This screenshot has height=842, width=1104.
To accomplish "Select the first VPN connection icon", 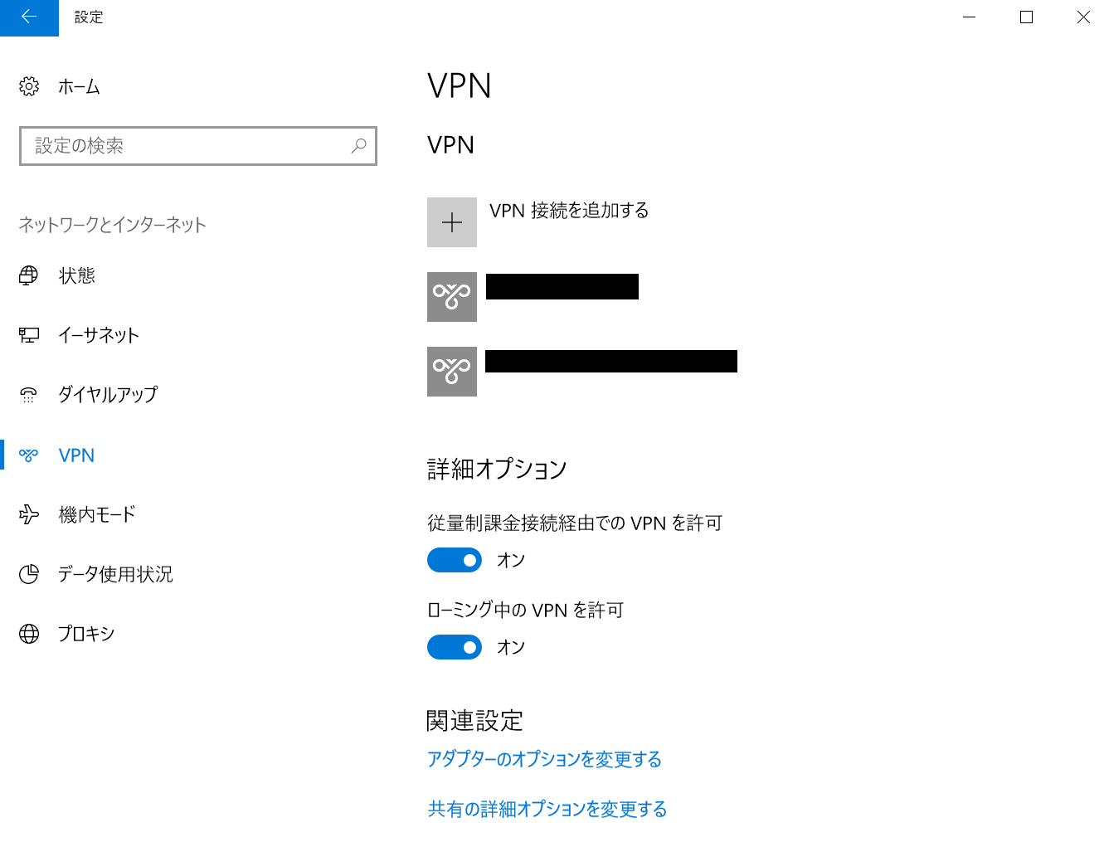I will [x=452, y=297].
